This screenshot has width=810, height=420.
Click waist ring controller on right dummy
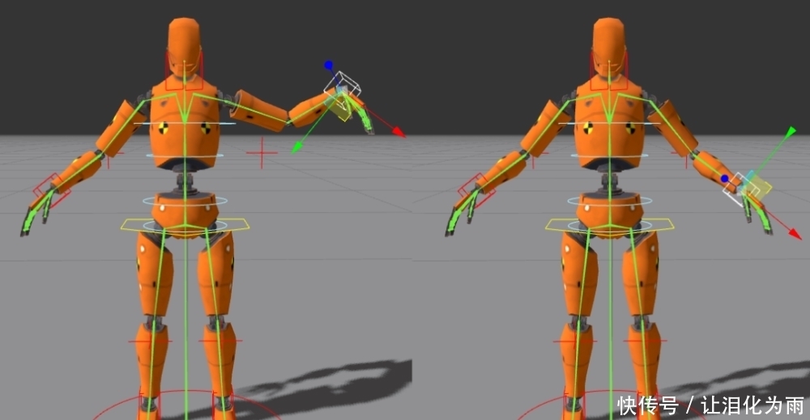click(610, 201)
